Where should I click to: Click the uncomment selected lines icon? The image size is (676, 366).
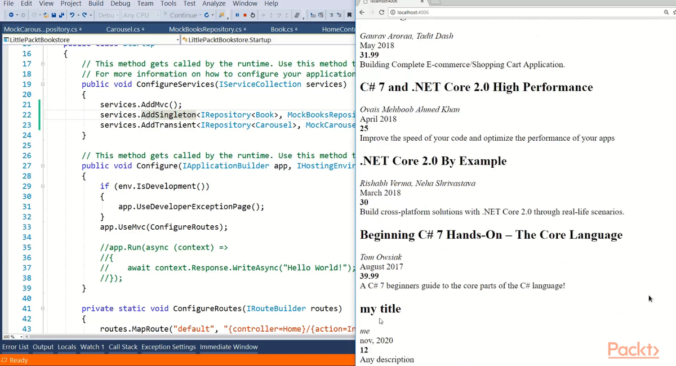click(339, 15)
